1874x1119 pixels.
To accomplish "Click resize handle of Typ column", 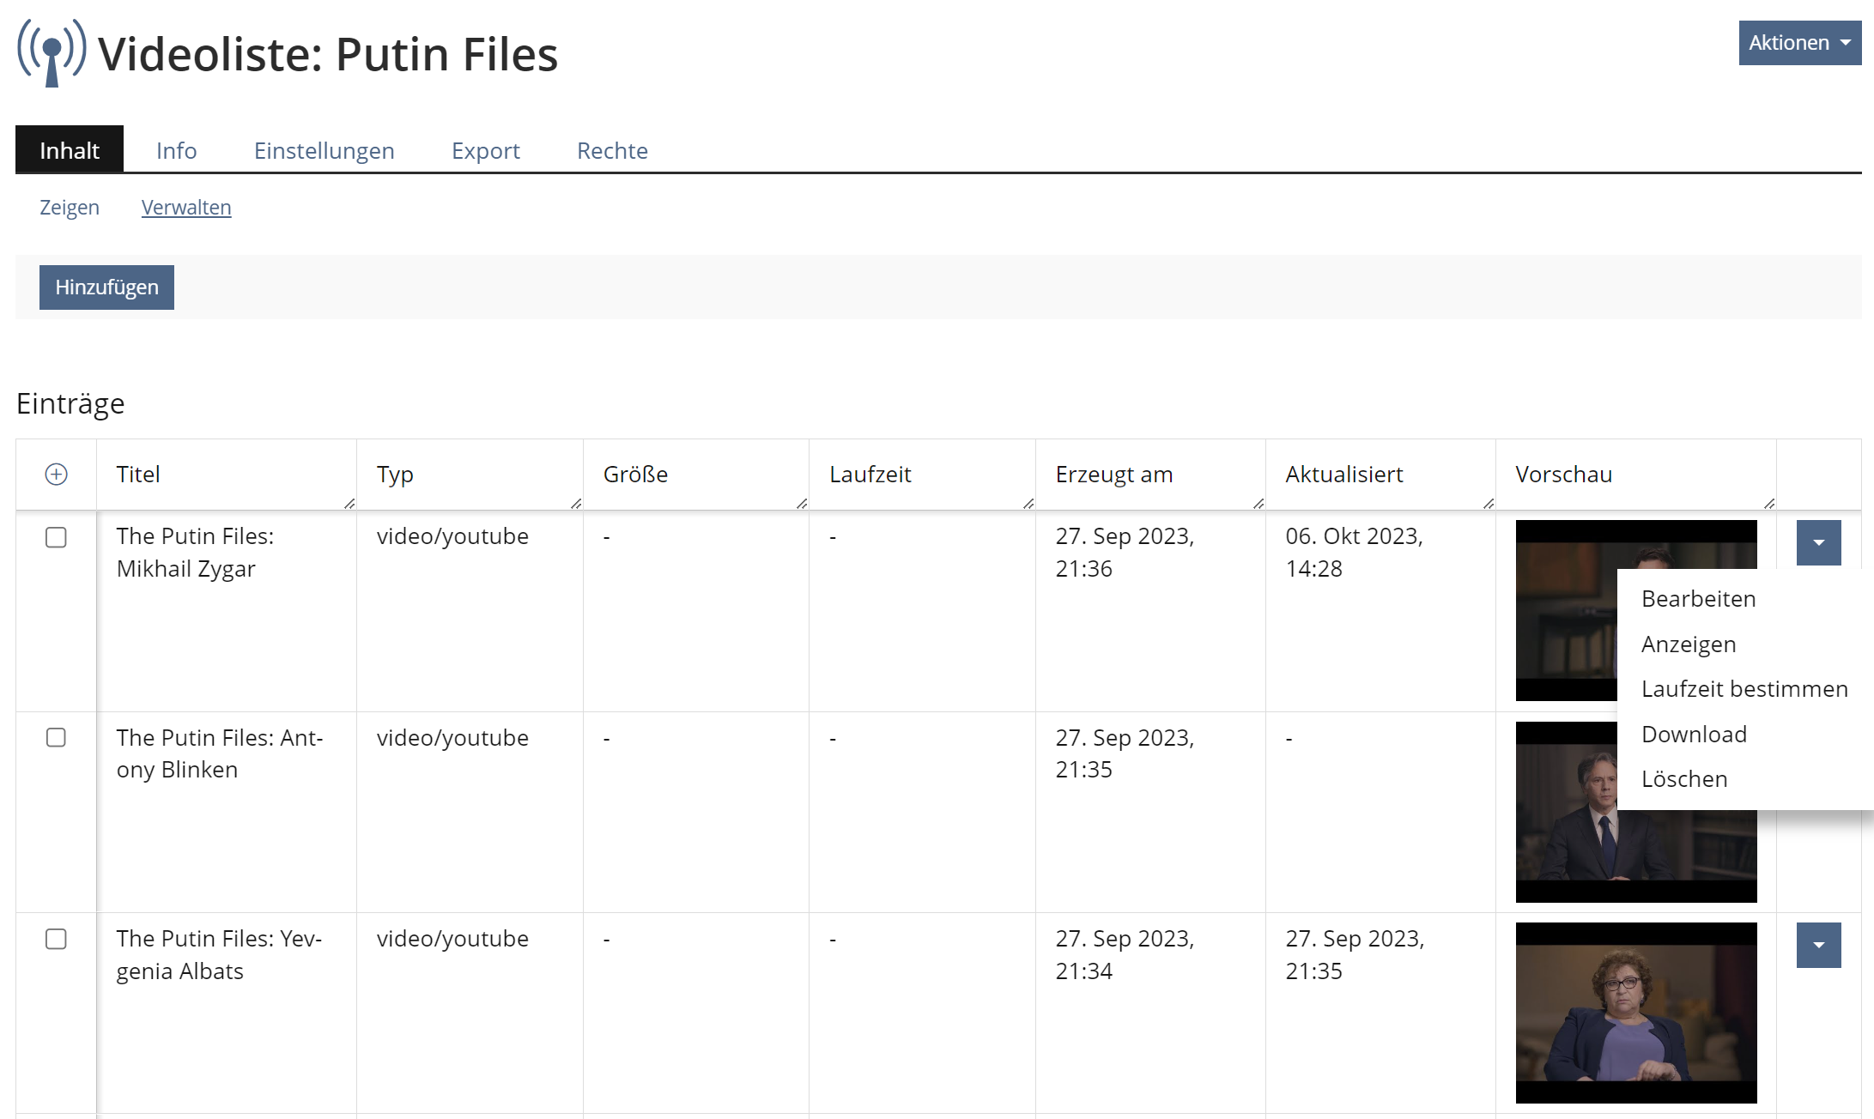I will point(576,504).
